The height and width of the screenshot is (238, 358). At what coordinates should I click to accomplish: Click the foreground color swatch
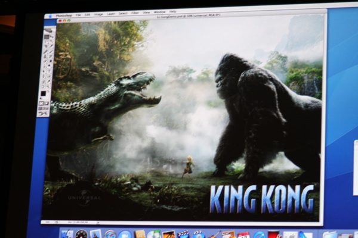[43, 93]
